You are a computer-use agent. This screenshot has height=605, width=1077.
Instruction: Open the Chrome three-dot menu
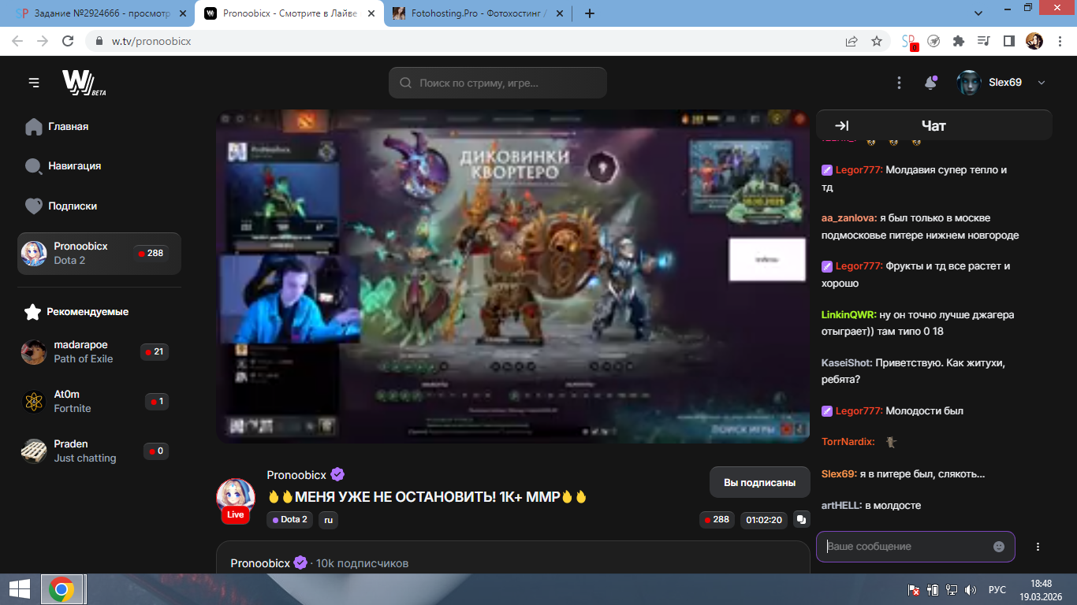[x=1058, y=41]
